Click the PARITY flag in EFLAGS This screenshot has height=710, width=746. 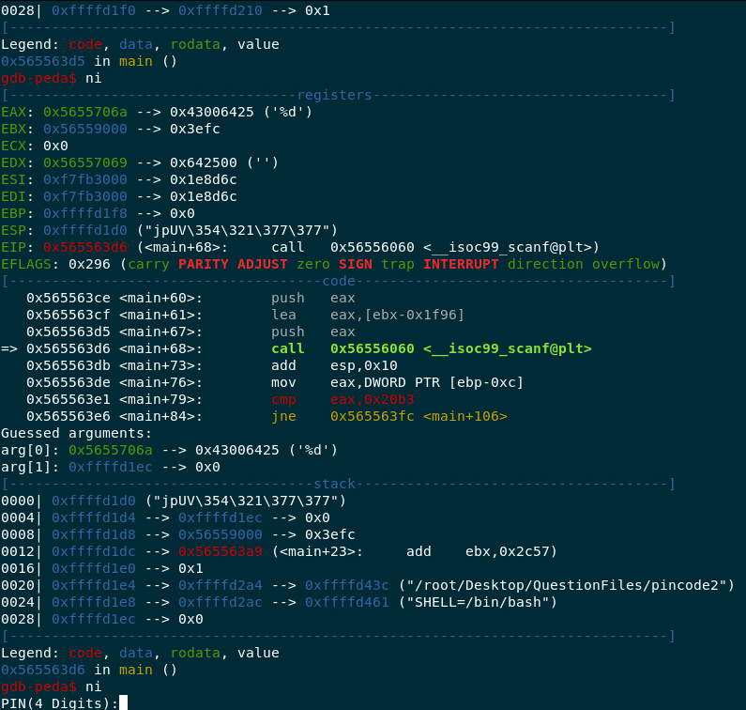click(x=203, y=264)
